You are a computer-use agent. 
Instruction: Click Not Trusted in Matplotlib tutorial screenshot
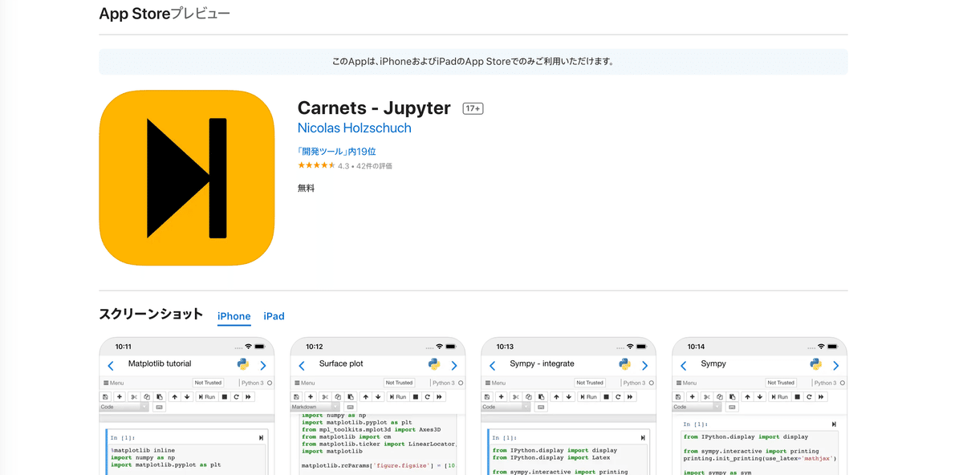click(208, 383)
